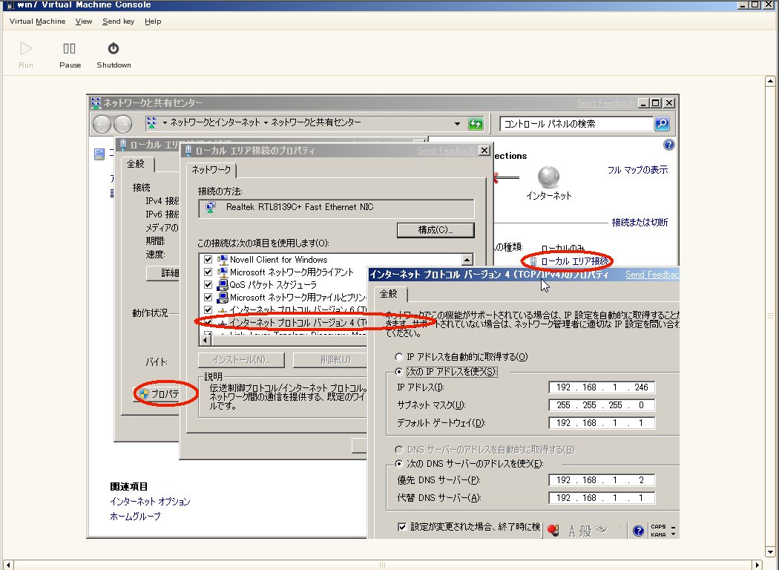Screen dimensions: 779x570
Task: Click the Internet globe icon
Action: click(548, 177)
